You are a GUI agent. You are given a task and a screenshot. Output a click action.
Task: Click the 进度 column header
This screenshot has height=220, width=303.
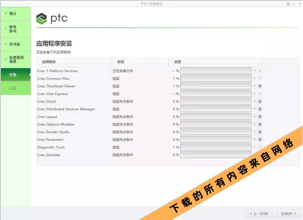click(x=216, y=62)
